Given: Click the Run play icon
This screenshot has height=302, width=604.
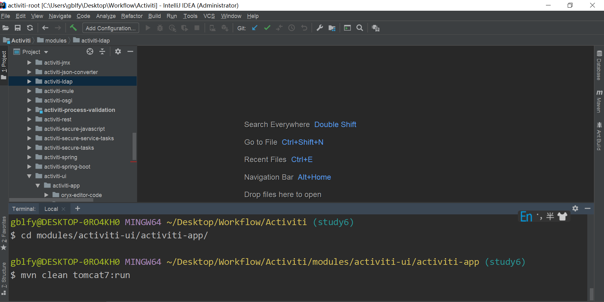Looking at the screenshot, I should [148, 28].
